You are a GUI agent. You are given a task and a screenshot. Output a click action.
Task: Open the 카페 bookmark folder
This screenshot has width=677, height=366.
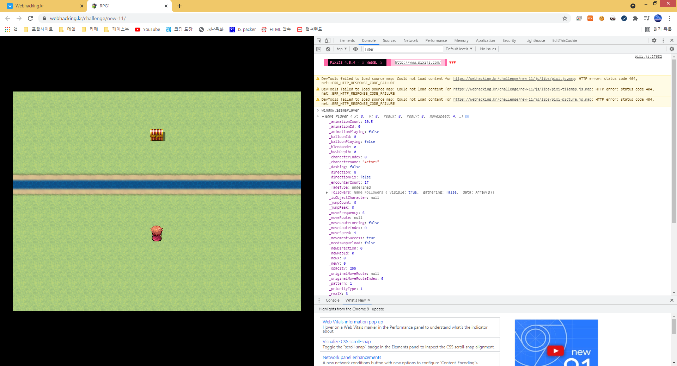point(90,30)
